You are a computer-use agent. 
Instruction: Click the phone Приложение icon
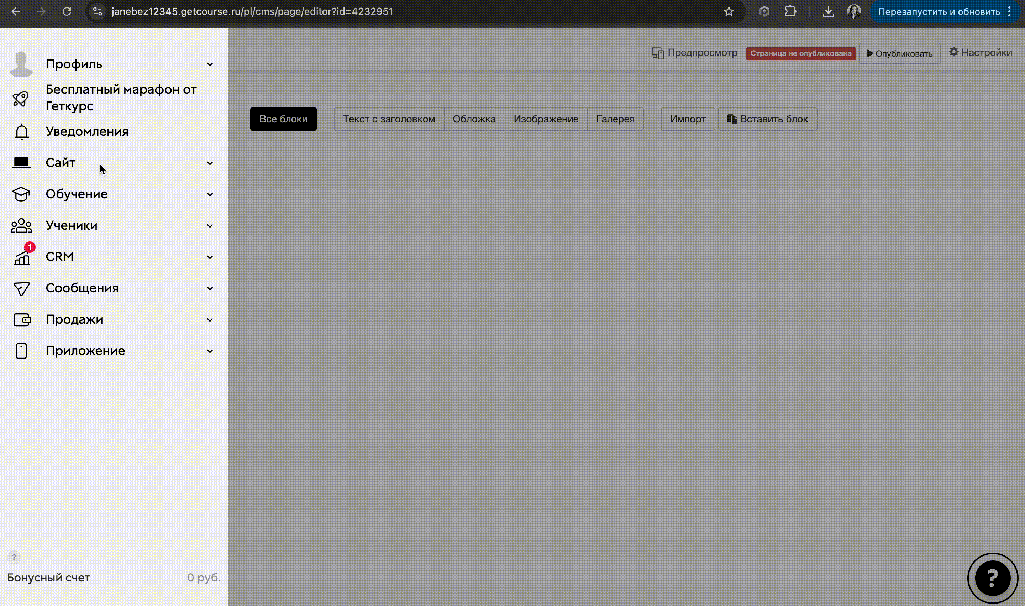pos(21,351)
